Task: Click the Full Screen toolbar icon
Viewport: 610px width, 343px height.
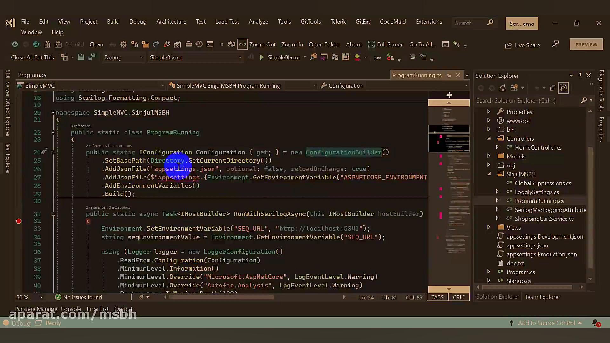Action: [371, 44]
